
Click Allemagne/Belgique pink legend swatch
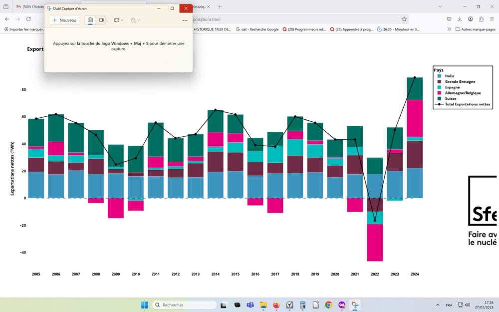[439, 93]
